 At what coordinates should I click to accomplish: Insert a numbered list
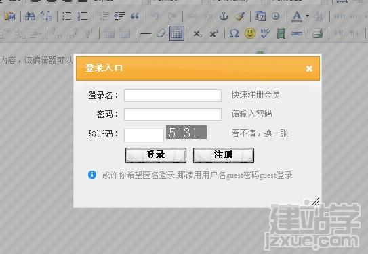[x=83, y=16]
